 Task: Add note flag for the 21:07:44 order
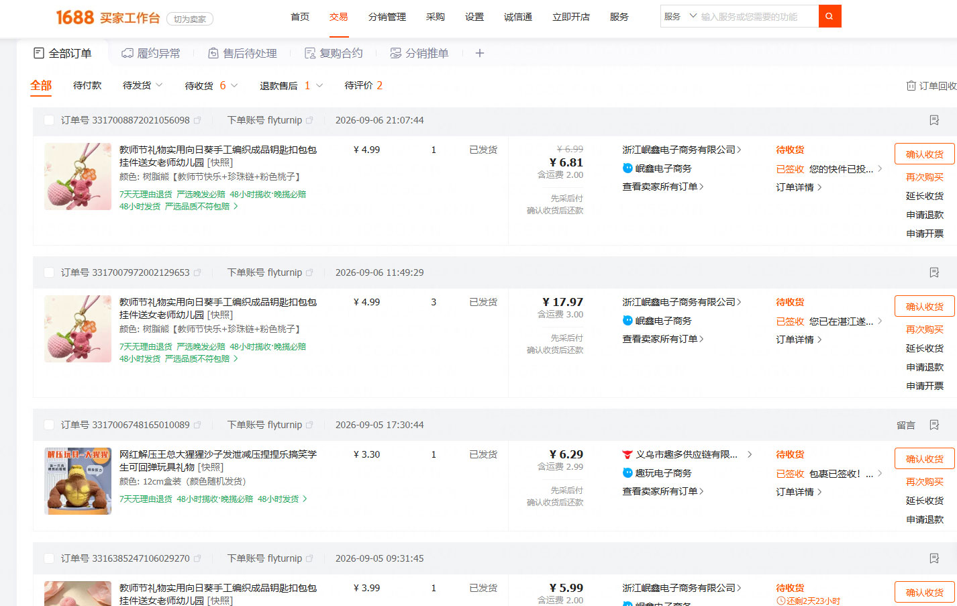coord(934,120)
